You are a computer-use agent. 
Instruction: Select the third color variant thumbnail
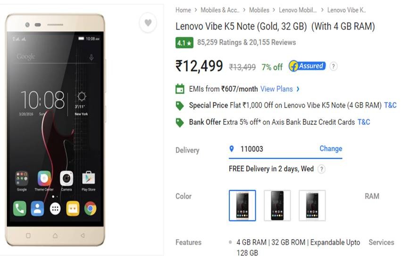point(312,205)
